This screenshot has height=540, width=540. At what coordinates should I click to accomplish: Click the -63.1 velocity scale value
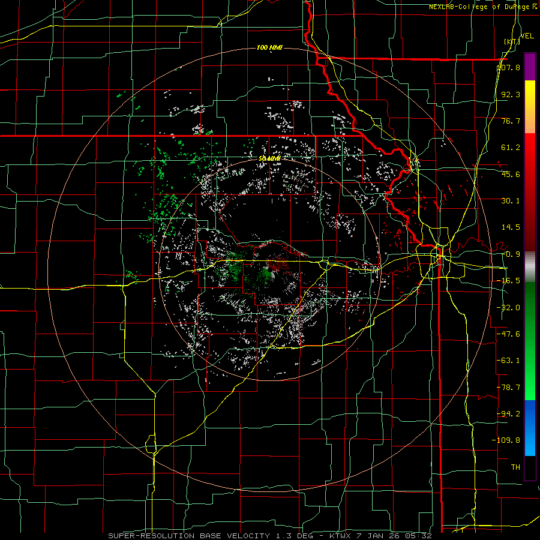click(x=509, y=360)
